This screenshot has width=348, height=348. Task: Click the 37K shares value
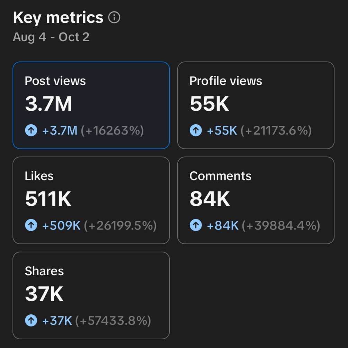(44, 294)
